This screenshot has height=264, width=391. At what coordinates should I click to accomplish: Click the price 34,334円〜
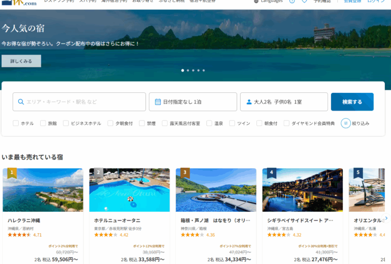(x=238, y=260)
